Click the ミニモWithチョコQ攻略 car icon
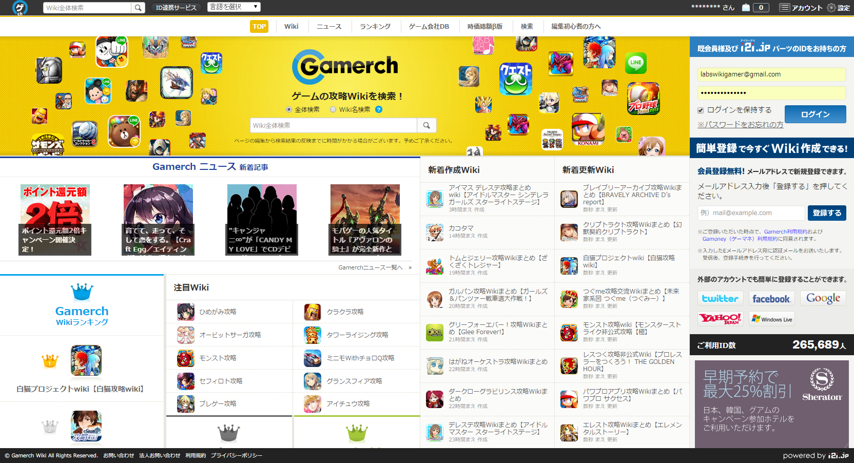 tap(313, 358)
